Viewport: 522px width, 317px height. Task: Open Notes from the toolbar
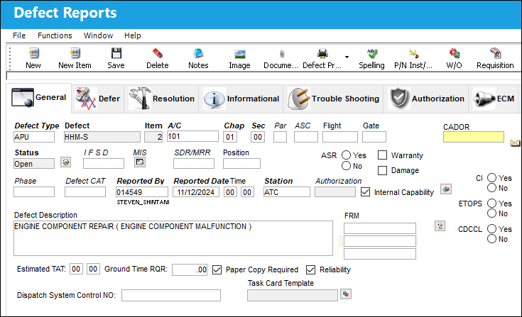point(198,53)
